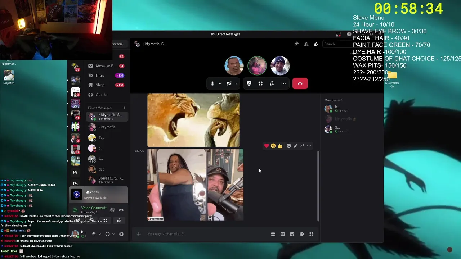
Task: Open the New folder (3) desktop icon
Action: coord(392,80)
